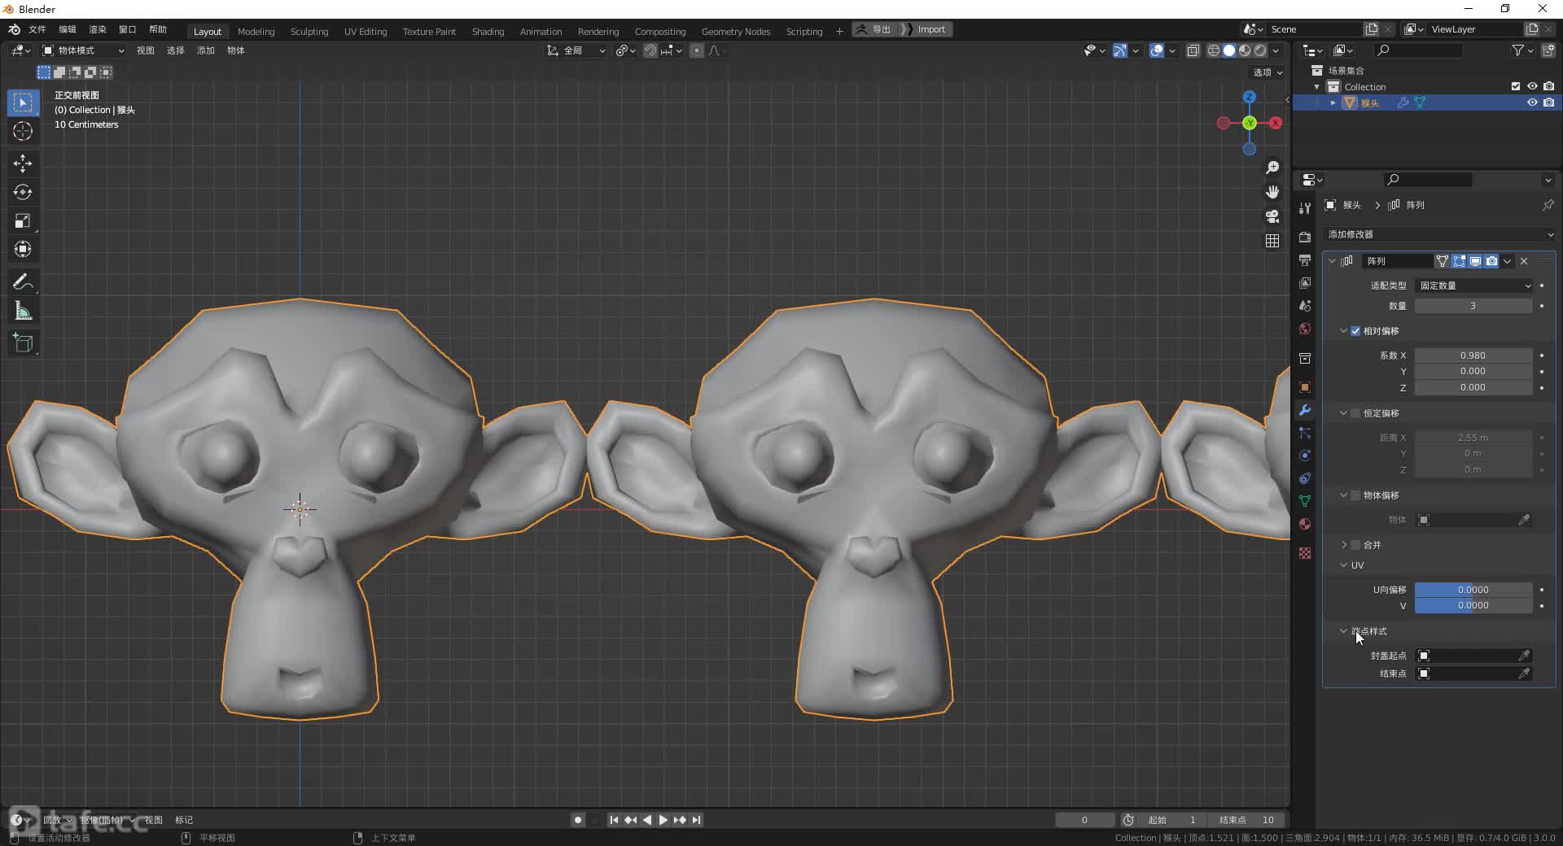Image resolution: width=1563 pixels, height=846 pixels.
Task: Open 适配类型 固定数量 dropdown
Action: point(1474,286)
